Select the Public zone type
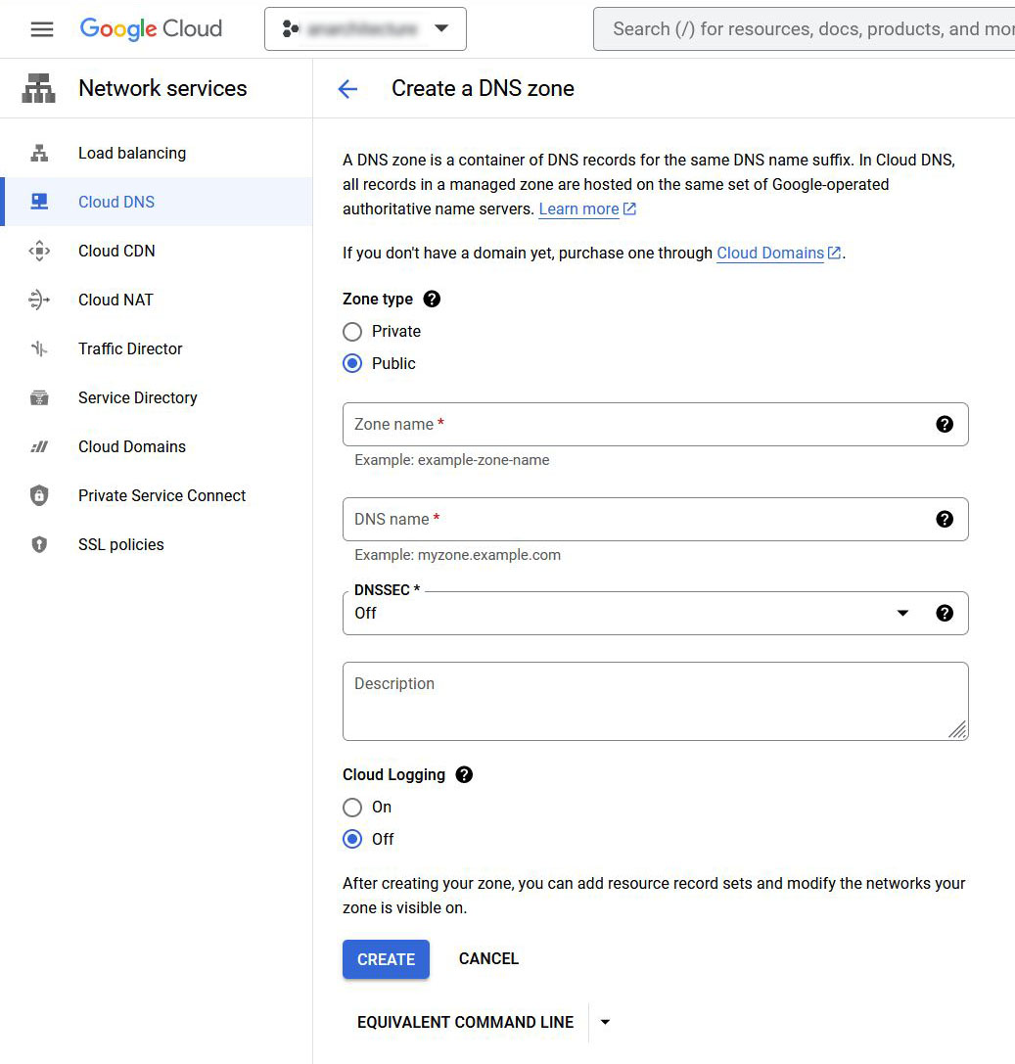Image resolution: width=1015 pixels, height=1064 pixels. pyautogui.click(x=352, y=364)
